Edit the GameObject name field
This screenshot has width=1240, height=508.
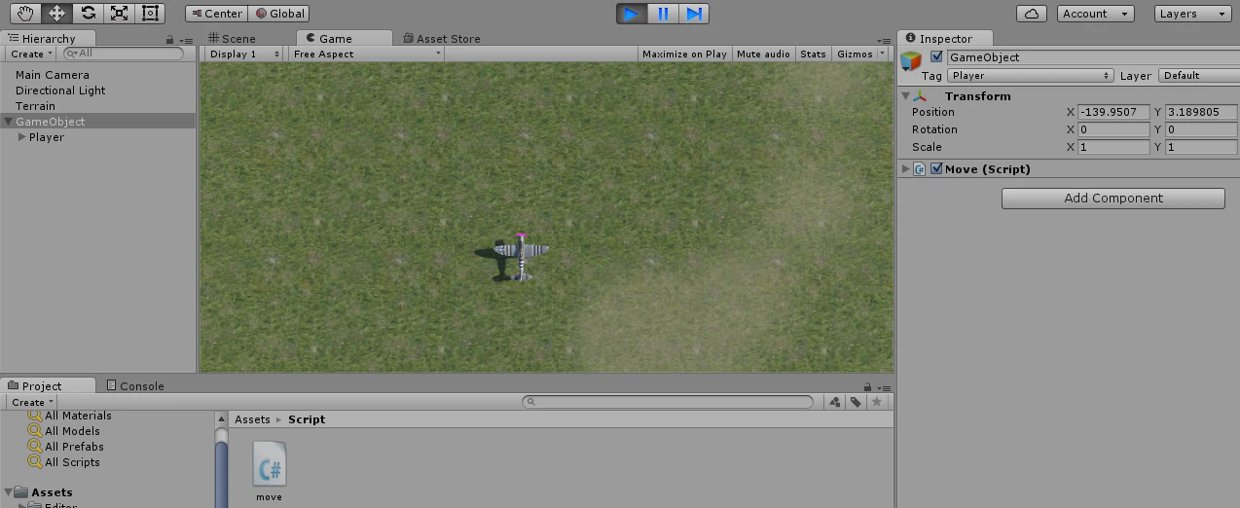(1093, 57)
